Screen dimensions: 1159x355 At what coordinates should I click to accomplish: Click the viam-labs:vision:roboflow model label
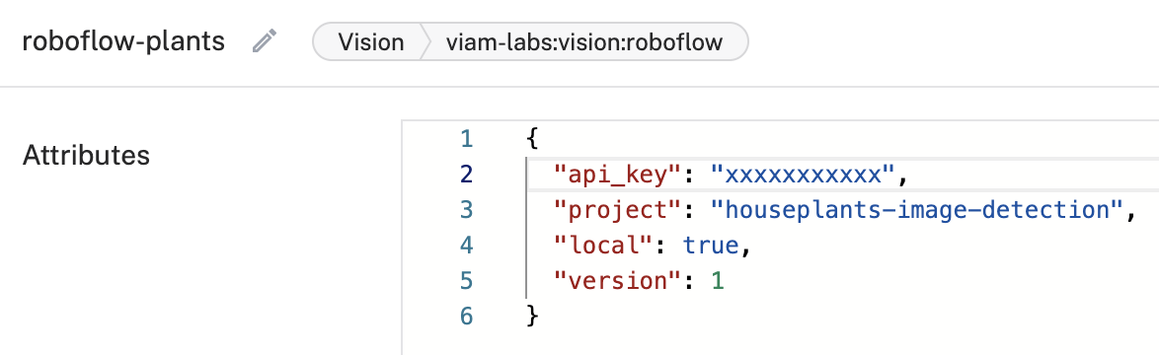pos(583,42)
